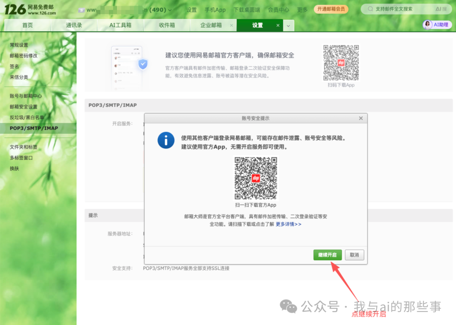
Task: Close the 企业邮箱 tab
Action: [x=231, y=25]
